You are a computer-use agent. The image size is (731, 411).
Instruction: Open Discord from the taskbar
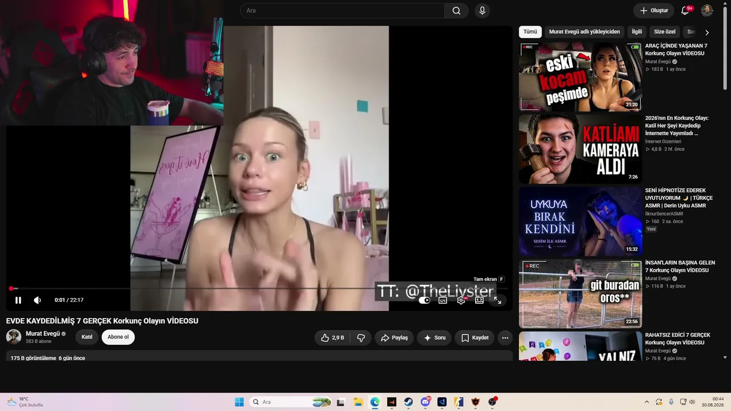(425, 402)
